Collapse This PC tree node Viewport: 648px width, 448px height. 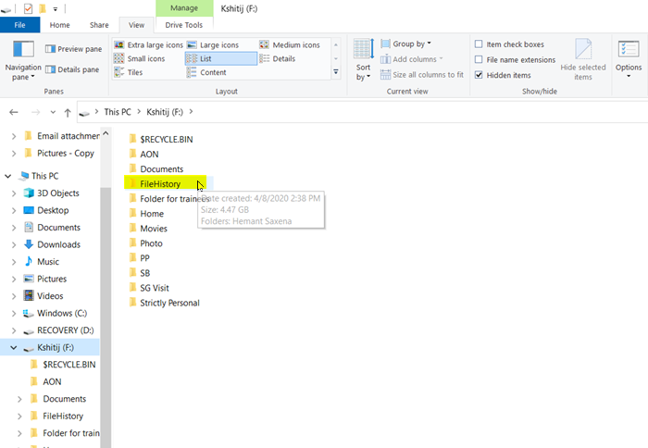point(7,176)
